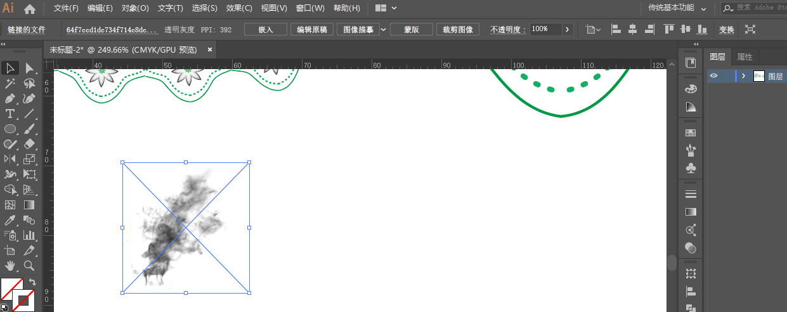Open the 效果(C) menu
The image size is (787, 312).
click(x=239, y=8)
